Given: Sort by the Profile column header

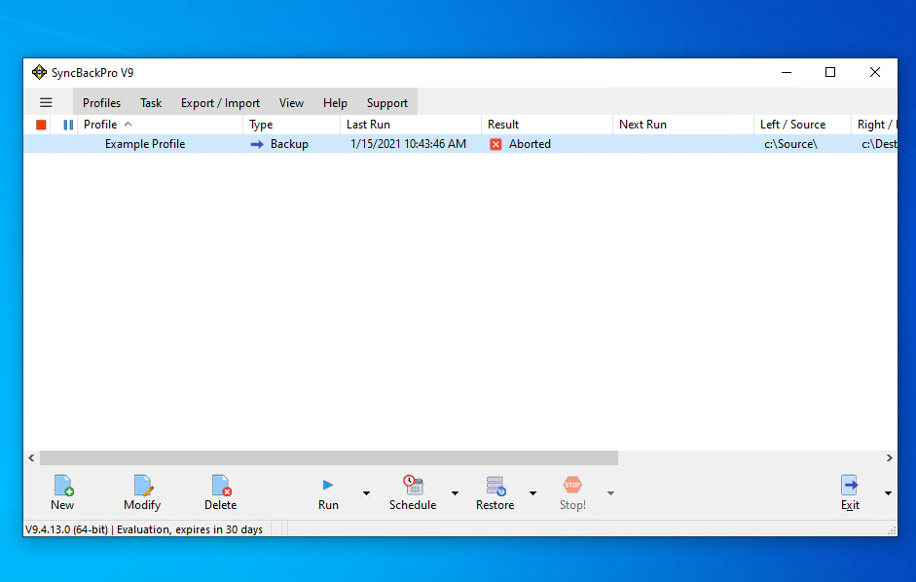Looking at the screenshot, I should tap(160, 125).
